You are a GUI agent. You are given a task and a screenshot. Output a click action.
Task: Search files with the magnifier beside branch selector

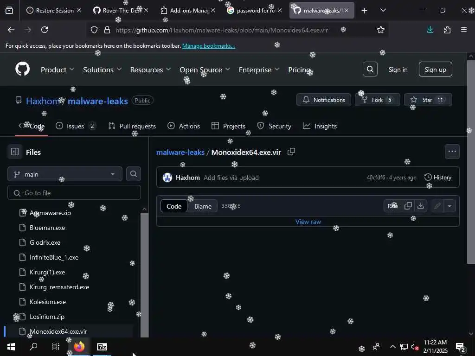134,174
